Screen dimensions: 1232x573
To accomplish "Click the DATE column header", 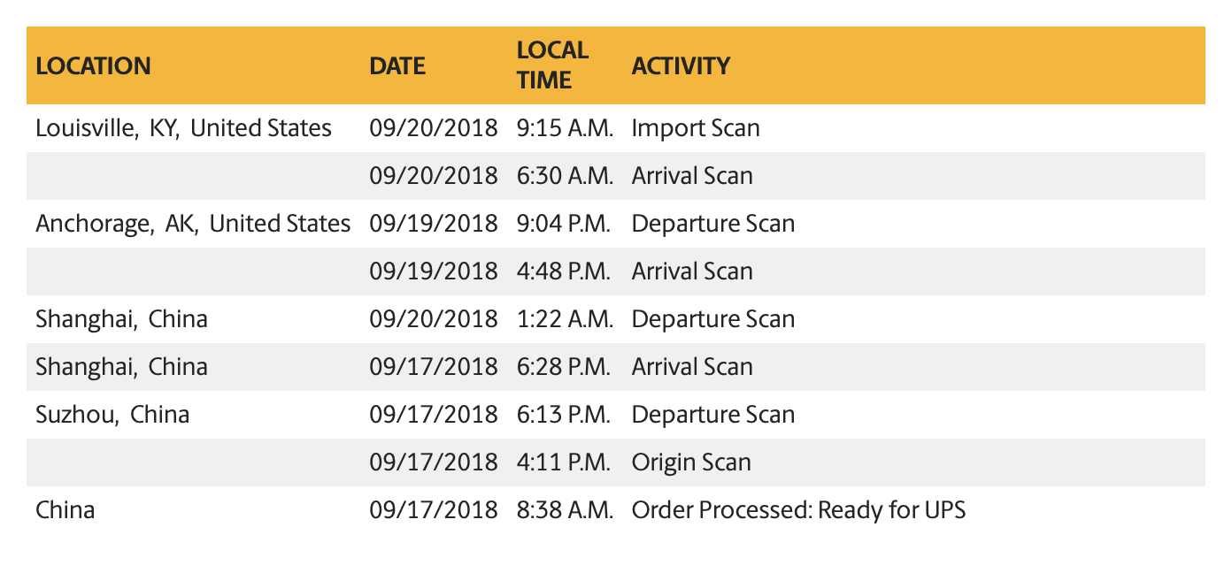I will point(397,66).
